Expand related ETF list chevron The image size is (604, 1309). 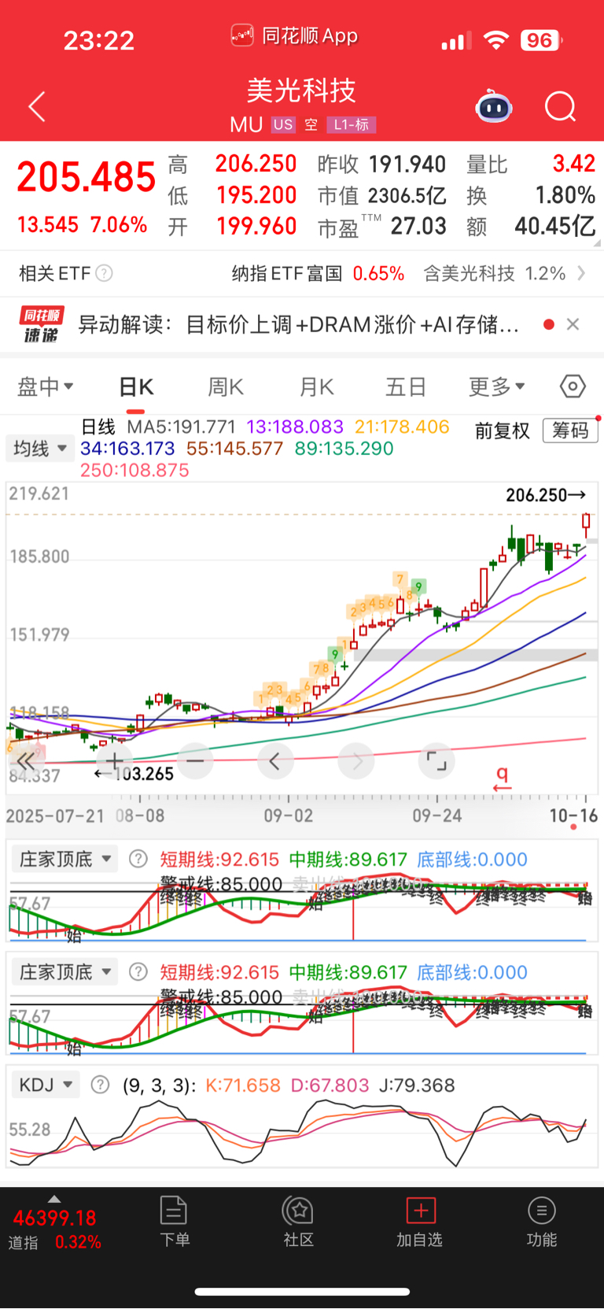click(x=581, y=273)
